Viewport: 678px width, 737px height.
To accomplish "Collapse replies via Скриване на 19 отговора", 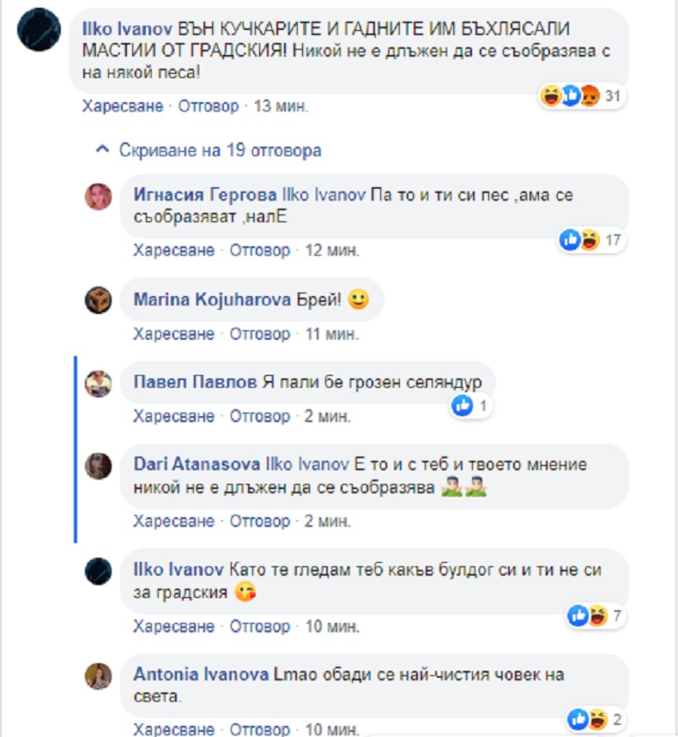I will tap(220, 150).
